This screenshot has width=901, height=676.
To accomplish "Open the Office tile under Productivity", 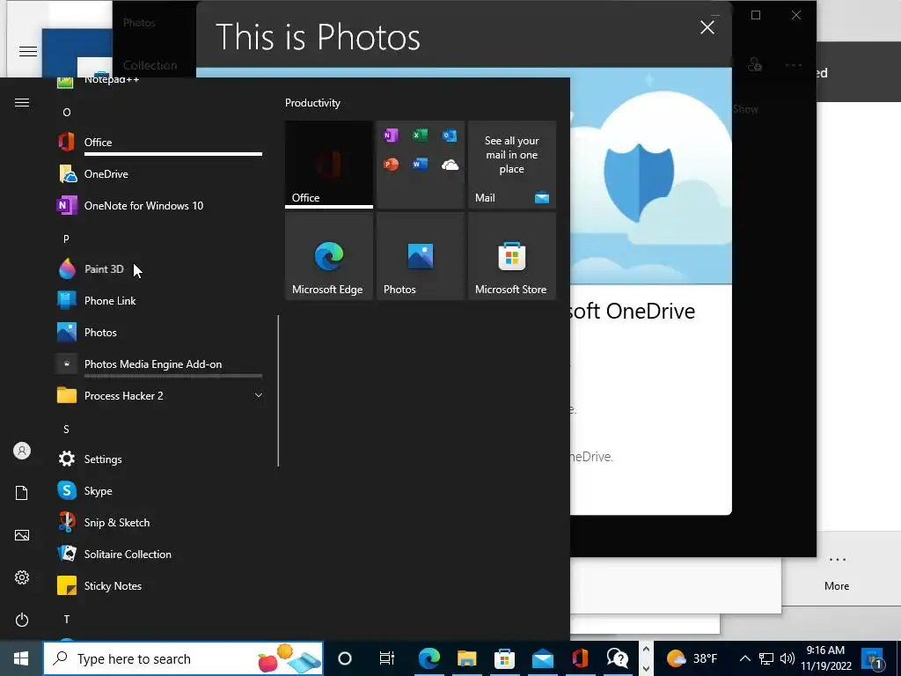I will pyautogui.click(x=329, y=165).
